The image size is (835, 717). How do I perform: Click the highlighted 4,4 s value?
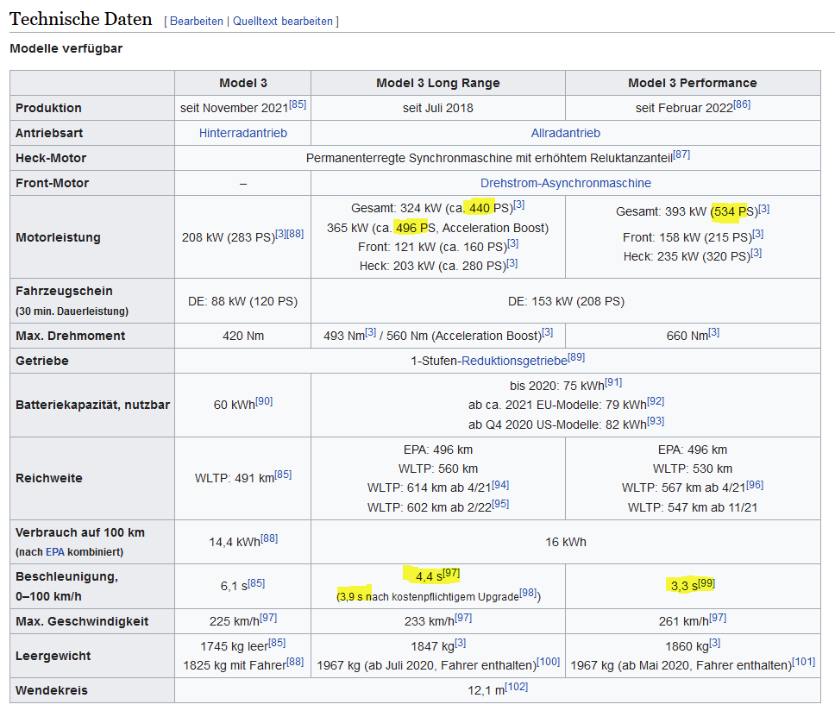pos(430,577)
